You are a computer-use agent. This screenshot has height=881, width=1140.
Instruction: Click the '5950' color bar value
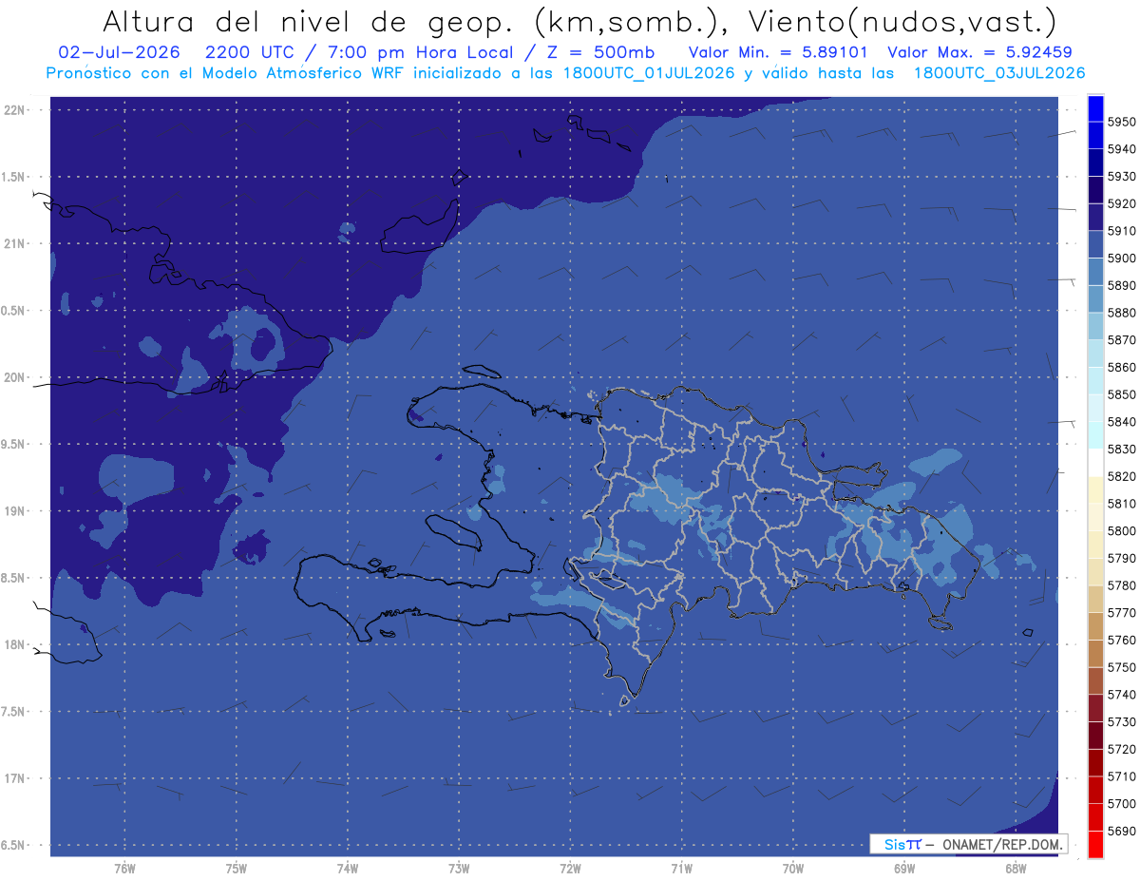click(1121, 122)
